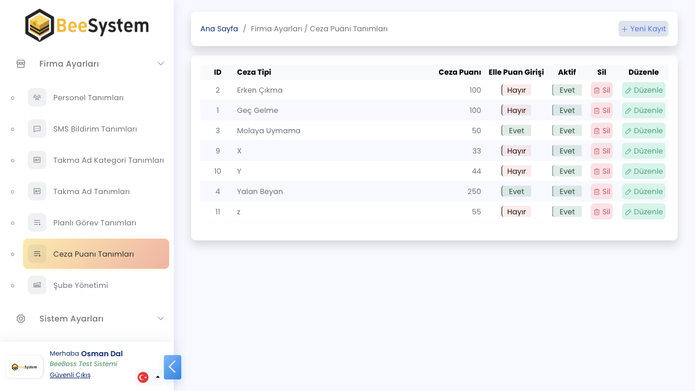This screenshot has height=391, width=695.
Task: Toggle Elle Puan Girişi for Yalan Beyan
Action: coord(516,192)
